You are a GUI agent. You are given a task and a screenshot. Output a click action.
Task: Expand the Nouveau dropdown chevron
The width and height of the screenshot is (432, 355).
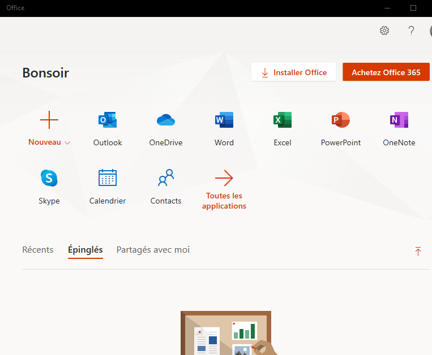(67, 142)
